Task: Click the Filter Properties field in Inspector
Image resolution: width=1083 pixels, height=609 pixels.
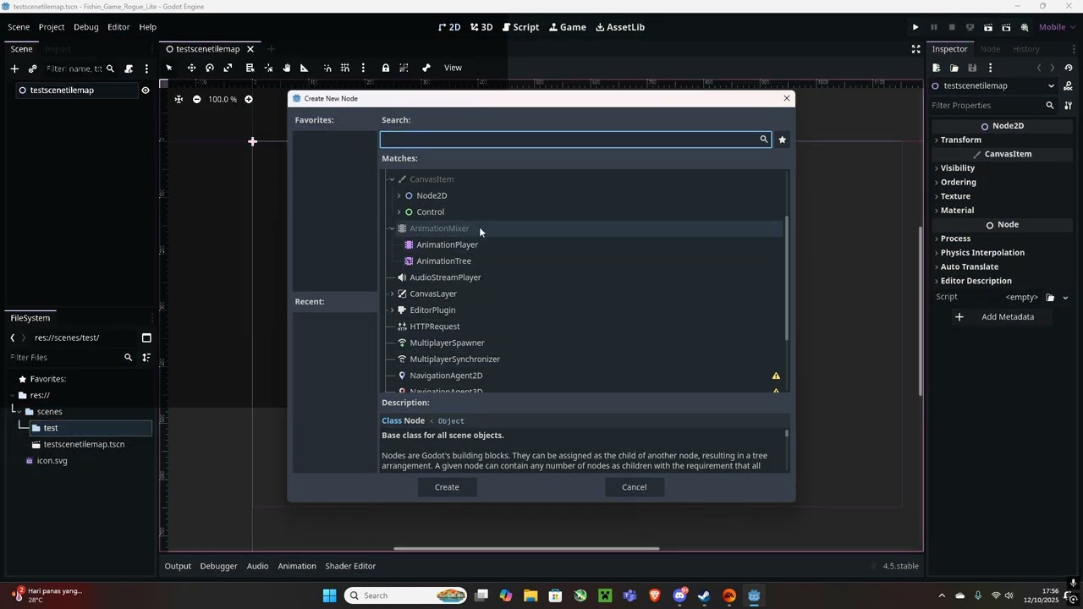Action: [x=994, y=106]
